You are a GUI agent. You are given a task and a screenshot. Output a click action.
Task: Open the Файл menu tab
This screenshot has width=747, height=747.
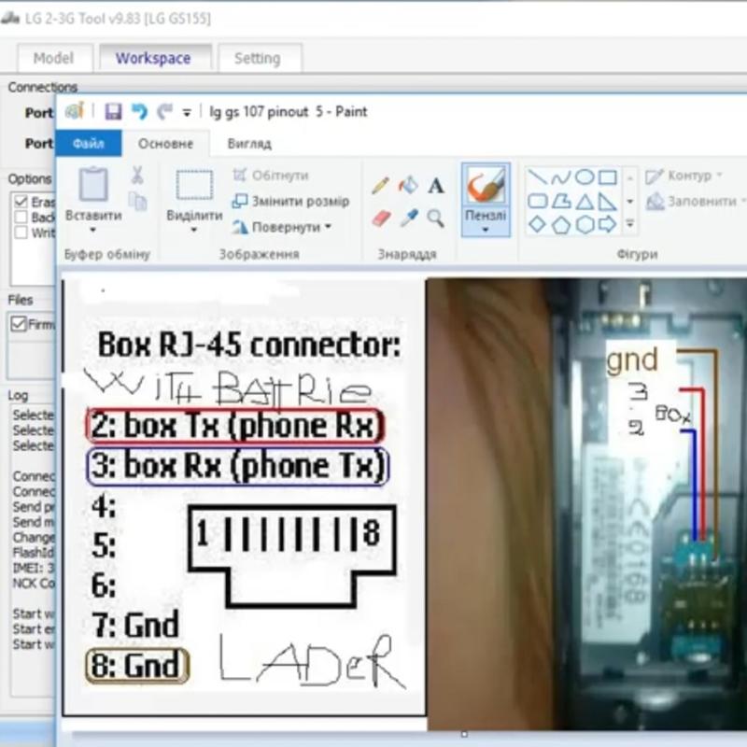[89, 143]
